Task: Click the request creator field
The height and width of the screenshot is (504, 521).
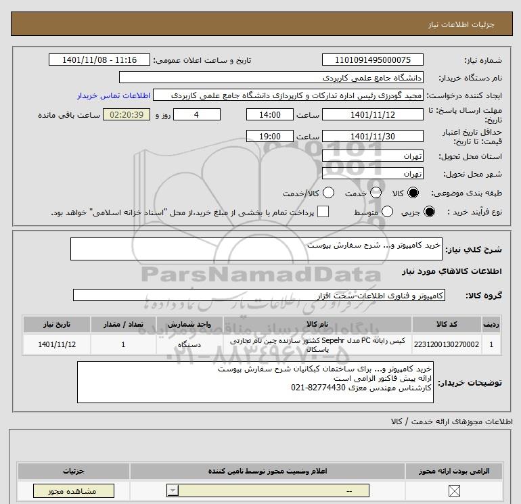Action: click(x=288, y=95)
